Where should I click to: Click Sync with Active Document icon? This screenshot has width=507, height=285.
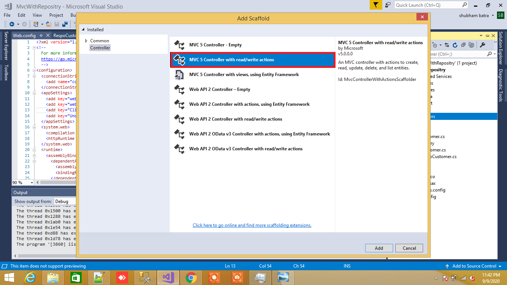pyautogui.click(x=447, y=45)
